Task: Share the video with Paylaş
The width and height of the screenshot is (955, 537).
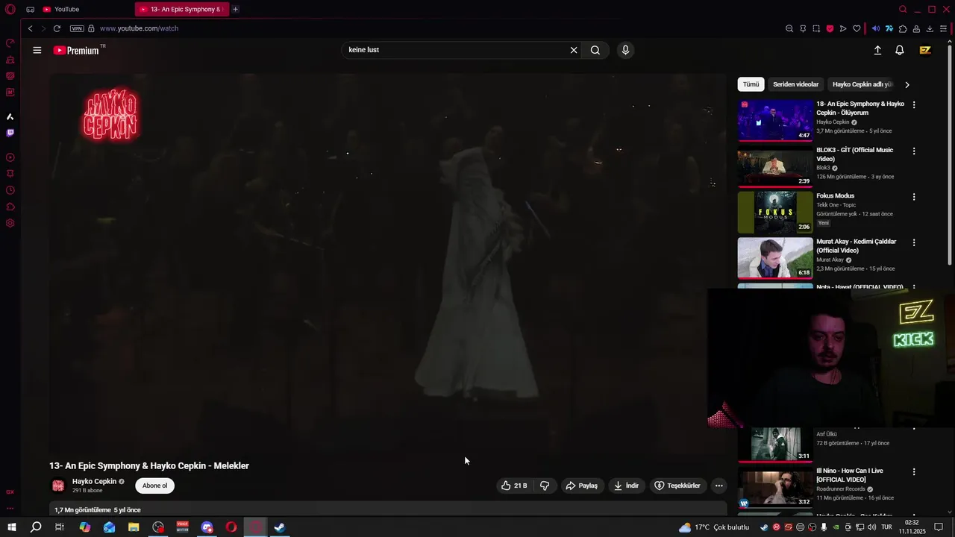Action: (582, 486)
